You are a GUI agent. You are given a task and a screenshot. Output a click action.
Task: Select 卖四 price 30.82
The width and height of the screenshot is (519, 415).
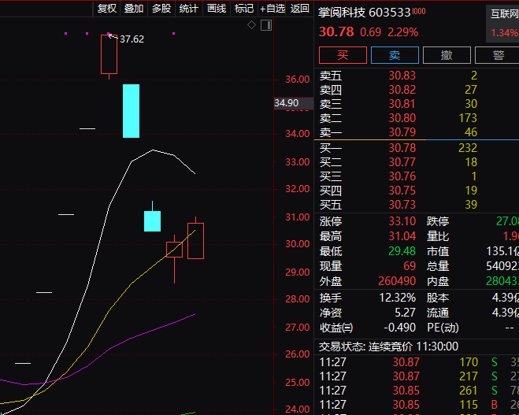tap(402, 90)
